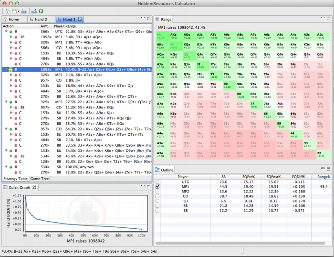Expand the new-hand dropdown arrow in toolbar
This screenshot has width=334, height=257.
pos(18,11)
